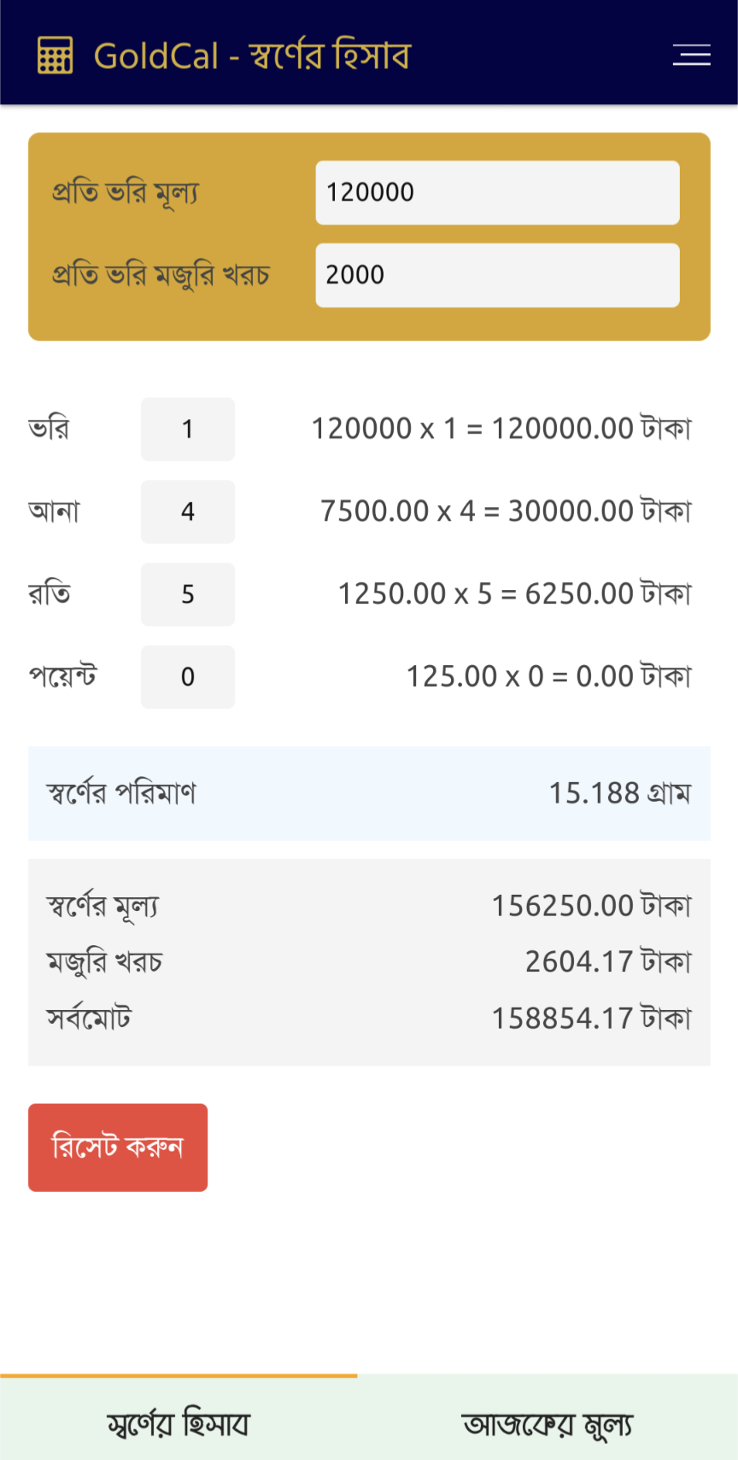Image resolution: width=738 pixels, height=1460 pixels.
Task: Click the gold amount row showing 15.188 grams
Action: pyautogui.click(x=369, y=793)
